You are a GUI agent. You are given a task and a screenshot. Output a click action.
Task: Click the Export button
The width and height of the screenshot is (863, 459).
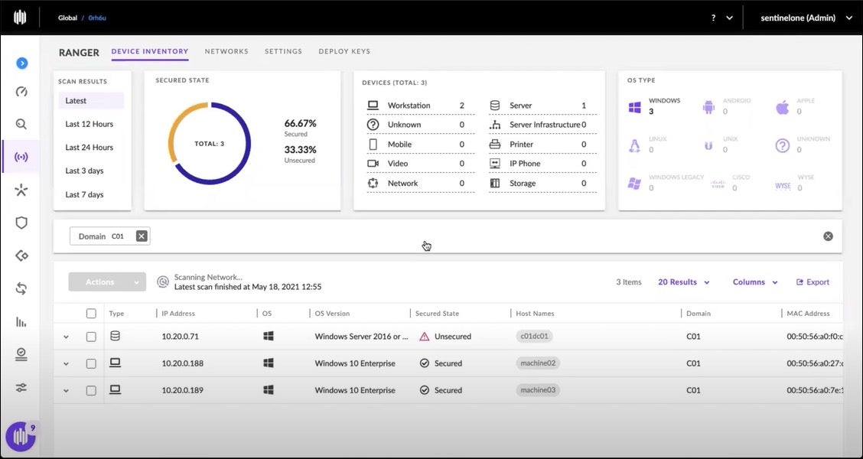(x=813, y=282)
